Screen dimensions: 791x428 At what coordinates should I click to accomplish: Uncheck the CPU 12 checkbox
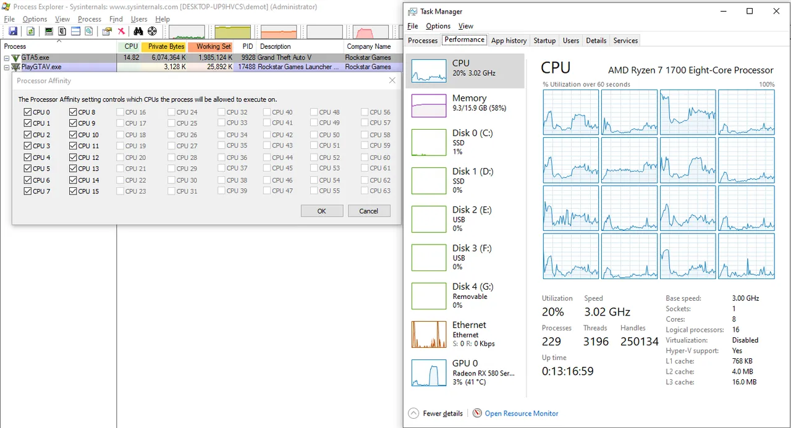pos(73,157)
